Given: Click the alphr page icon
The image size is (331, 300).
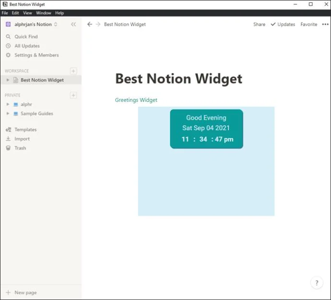Looking at the screenshot, I should click(x=16, y=104).
